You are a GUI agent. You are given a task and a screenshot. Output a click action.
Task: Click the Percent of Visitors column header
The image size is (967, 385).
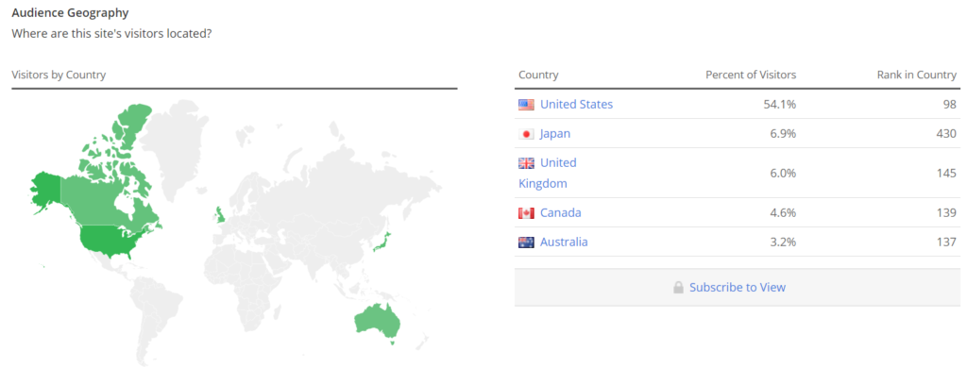pyautogui.click(x=751, y=75)
